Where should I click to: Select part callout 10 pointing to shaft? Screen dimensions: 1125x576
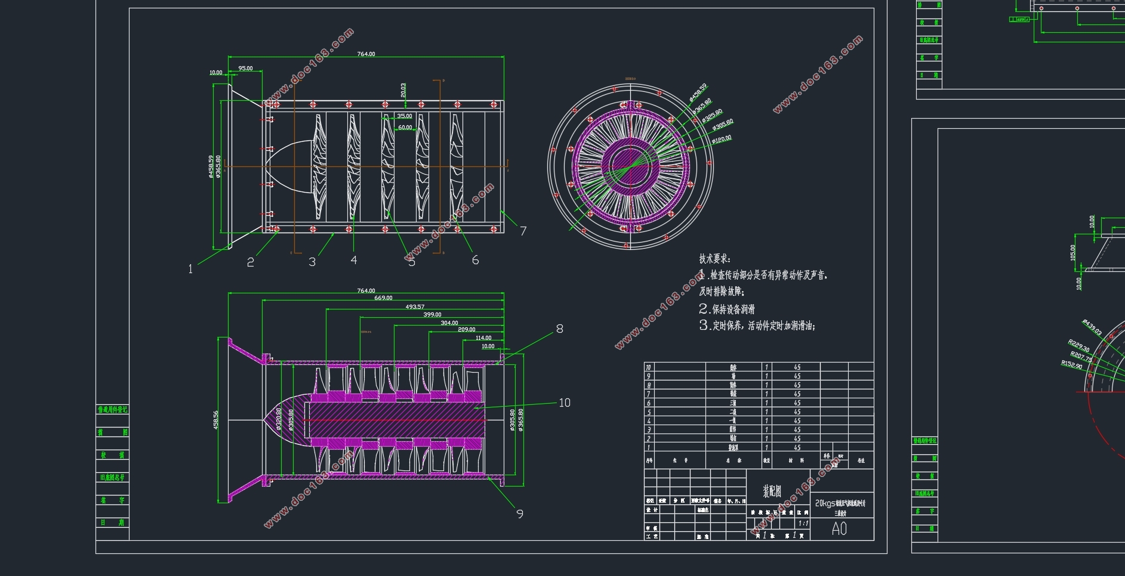(565, 403)
